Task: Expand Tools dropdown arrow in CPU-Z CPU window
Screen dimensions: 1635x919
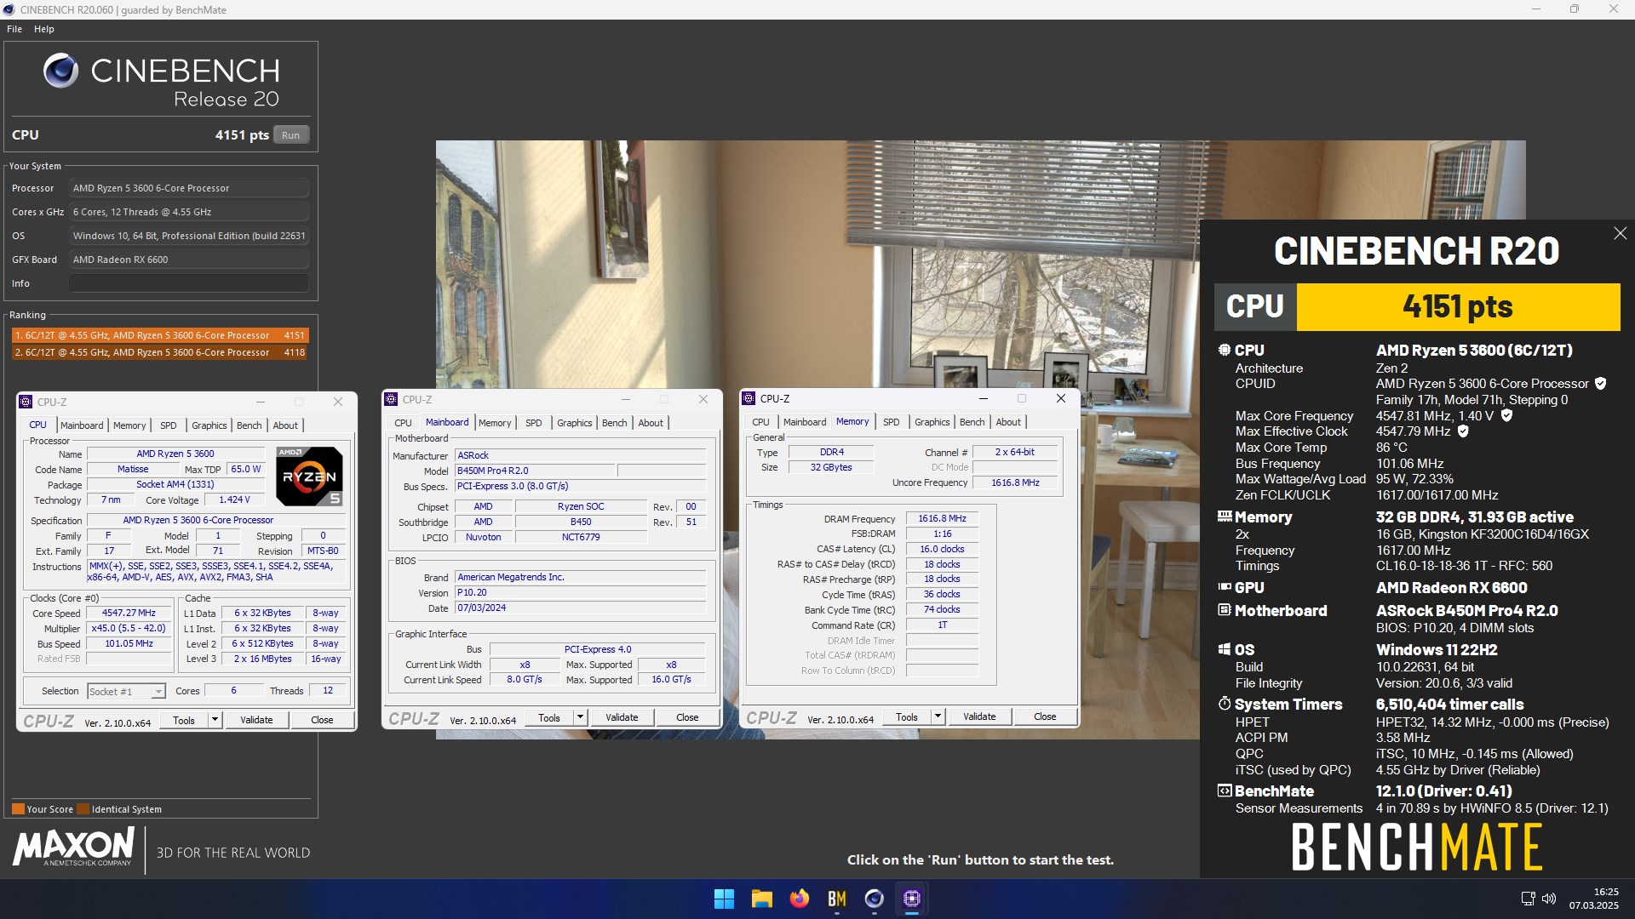Action: 215,720
